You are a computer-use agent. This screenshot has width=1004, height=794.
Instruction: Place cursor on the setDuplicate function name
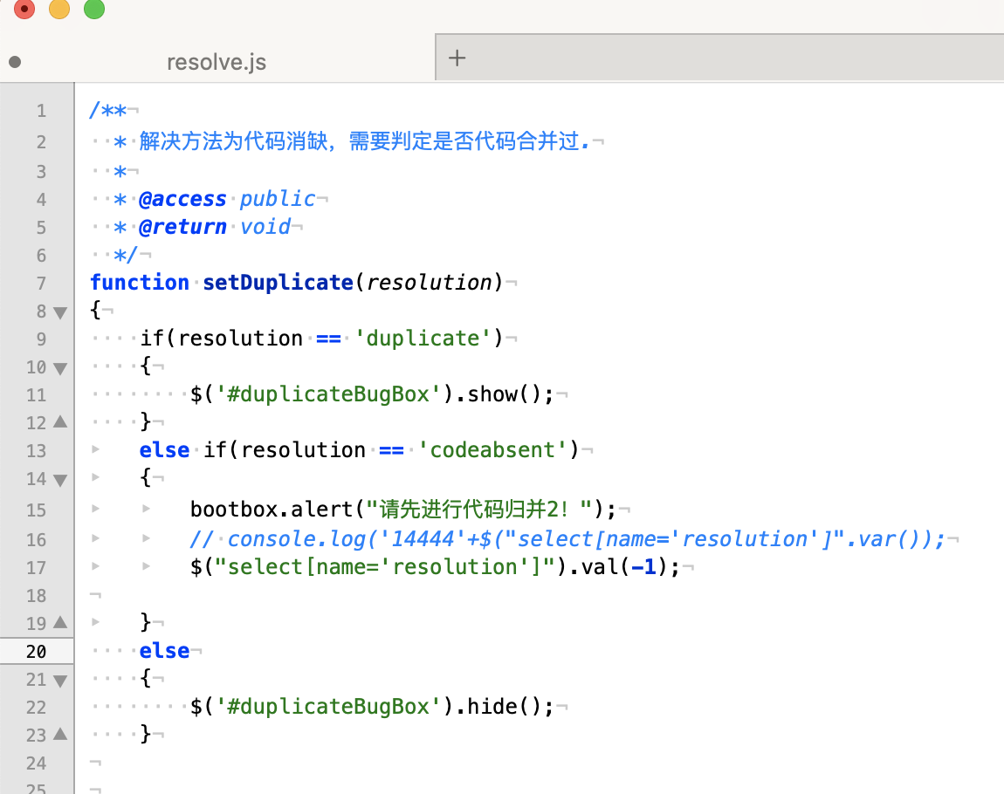pos(276,283)
